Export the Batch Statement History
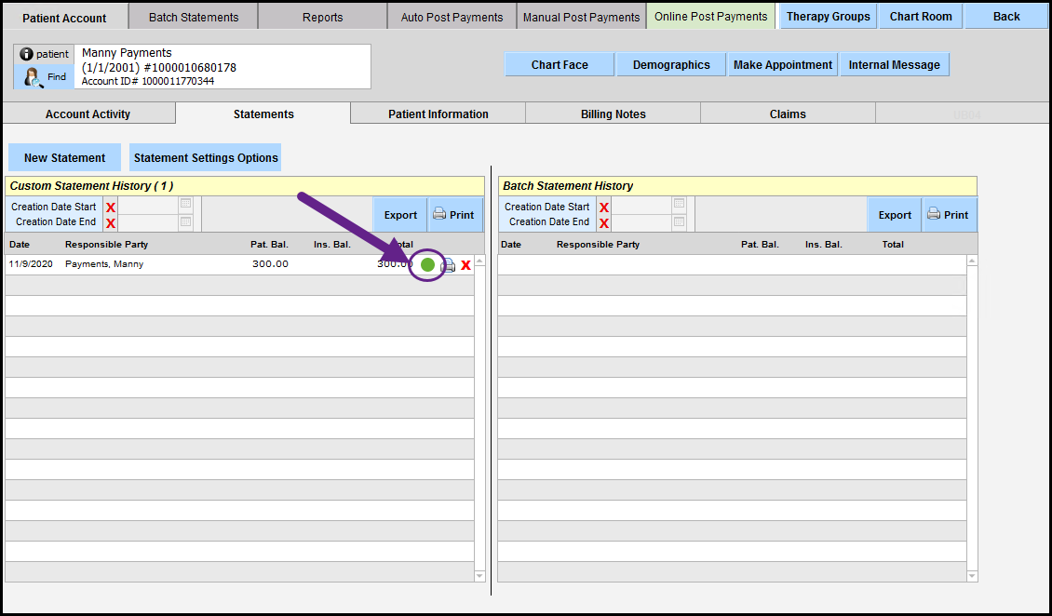The height and width of the screenshot is (616, 1052). pyautogui.click(x=895, y=215)
